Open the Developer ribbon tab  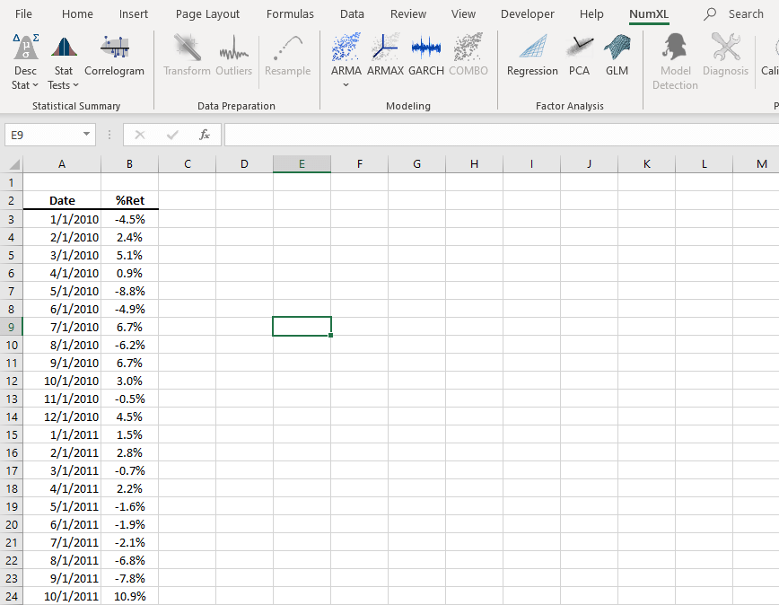point(527,13)
